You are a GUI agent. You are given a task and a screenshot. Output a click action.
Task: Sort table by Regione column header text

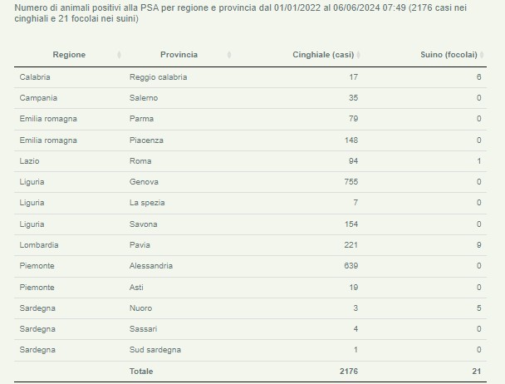click(x=69, y=55)
